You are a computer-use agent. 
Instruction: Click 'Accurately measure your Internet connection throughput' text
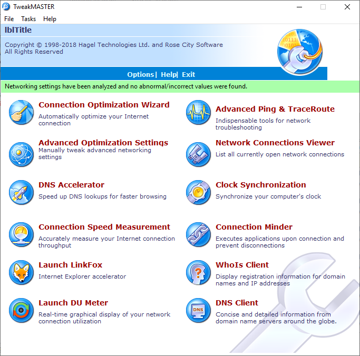(x=107, y=242)
